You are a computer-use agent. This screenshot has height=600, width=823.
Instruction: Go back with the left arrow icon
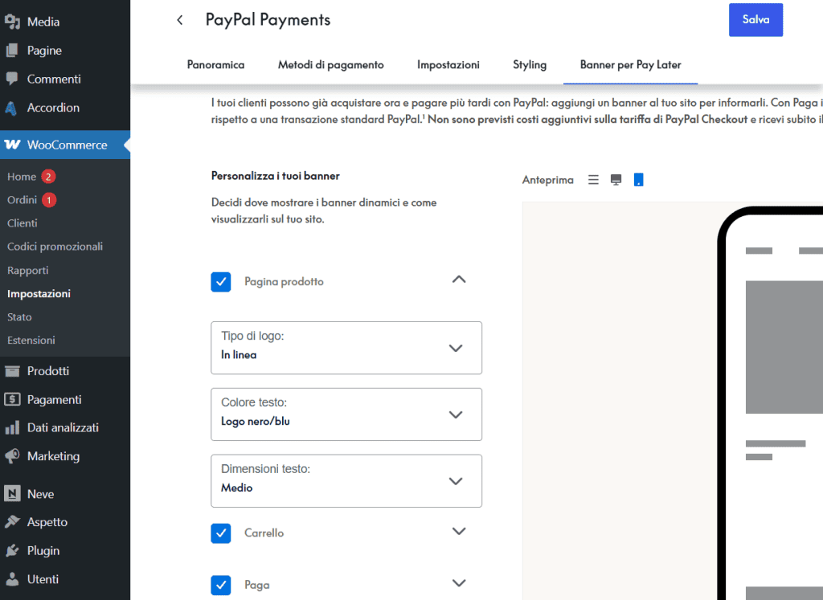pos(180,20)
